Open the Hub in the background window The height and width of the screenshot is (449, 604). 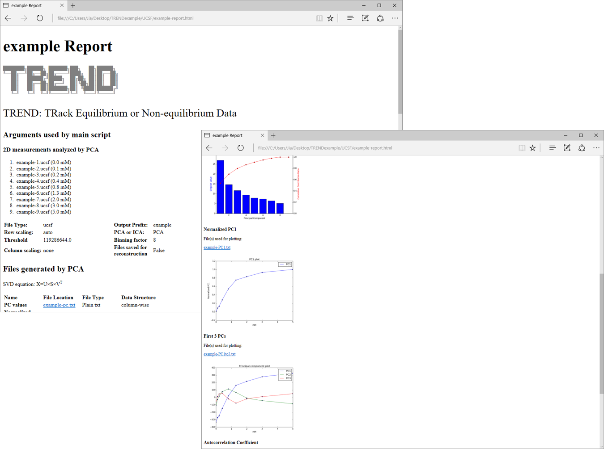(350, 18)
